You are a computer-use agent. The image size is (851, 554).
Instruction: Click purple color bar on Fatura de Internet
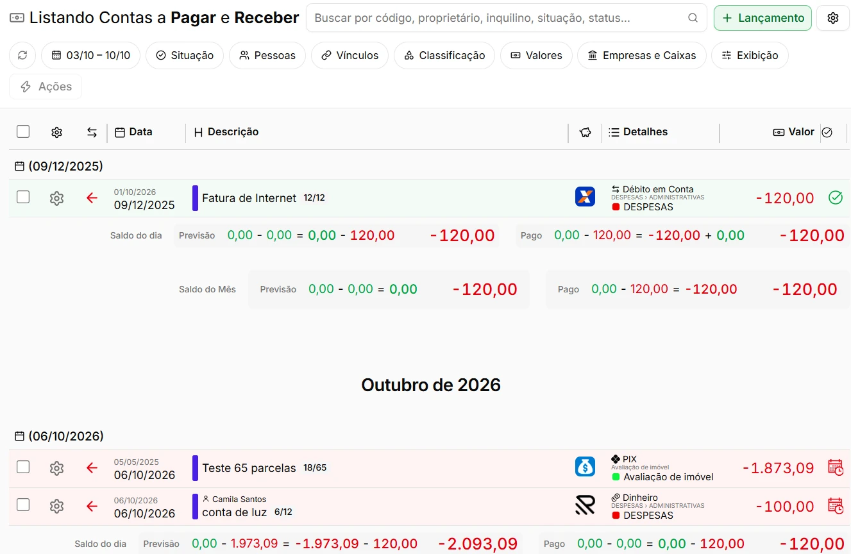pyautogui.click(x=195, y=198)
